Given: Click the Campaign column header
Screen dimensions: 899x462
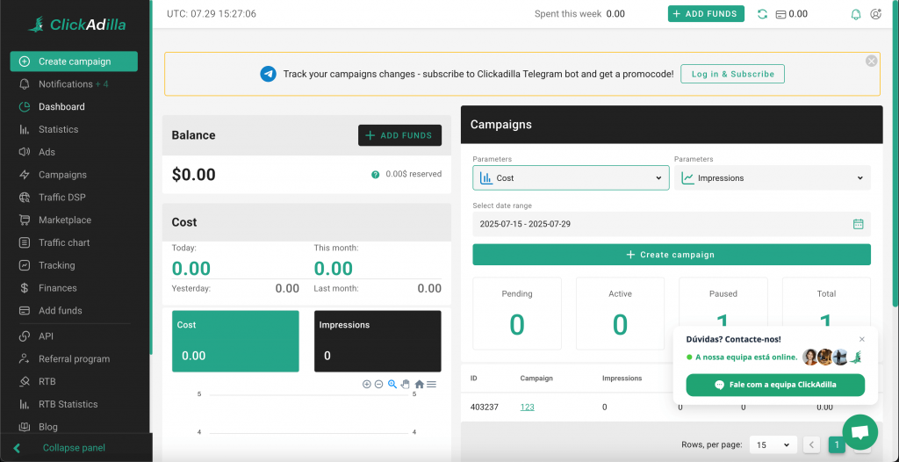Looking at the screenshot, I should 536,379.
